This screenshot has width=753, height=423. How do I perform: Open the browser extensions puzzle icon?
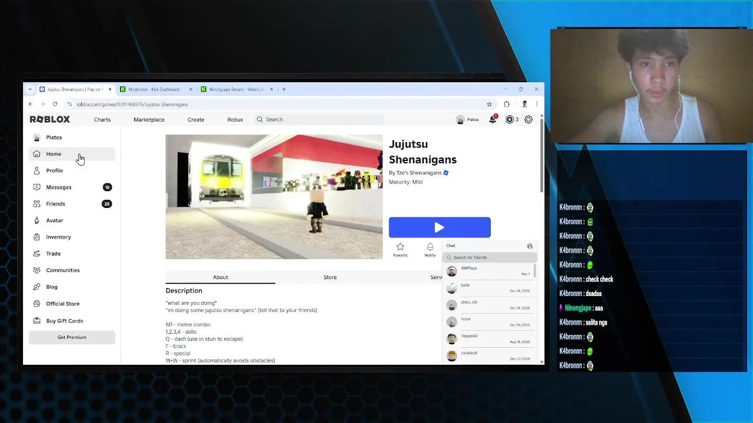point(507,104)
